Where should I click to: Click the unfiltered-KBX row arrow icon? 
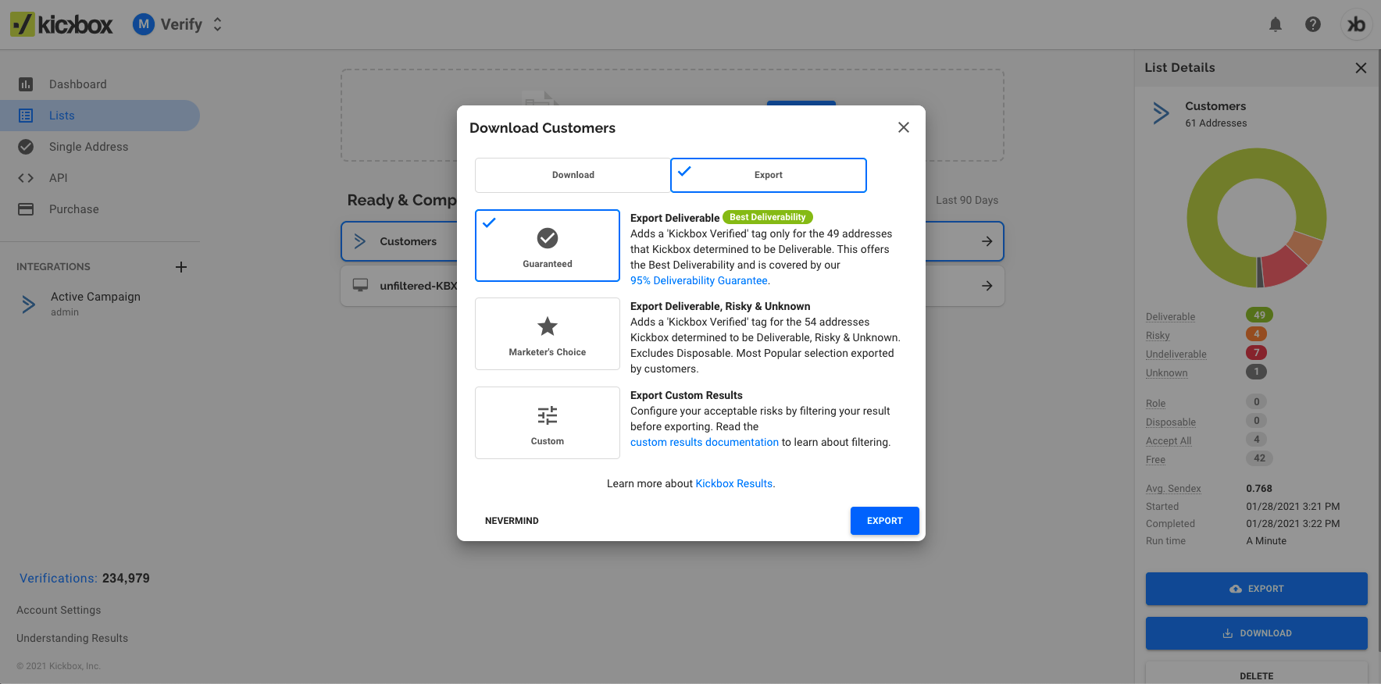(987, 286)
